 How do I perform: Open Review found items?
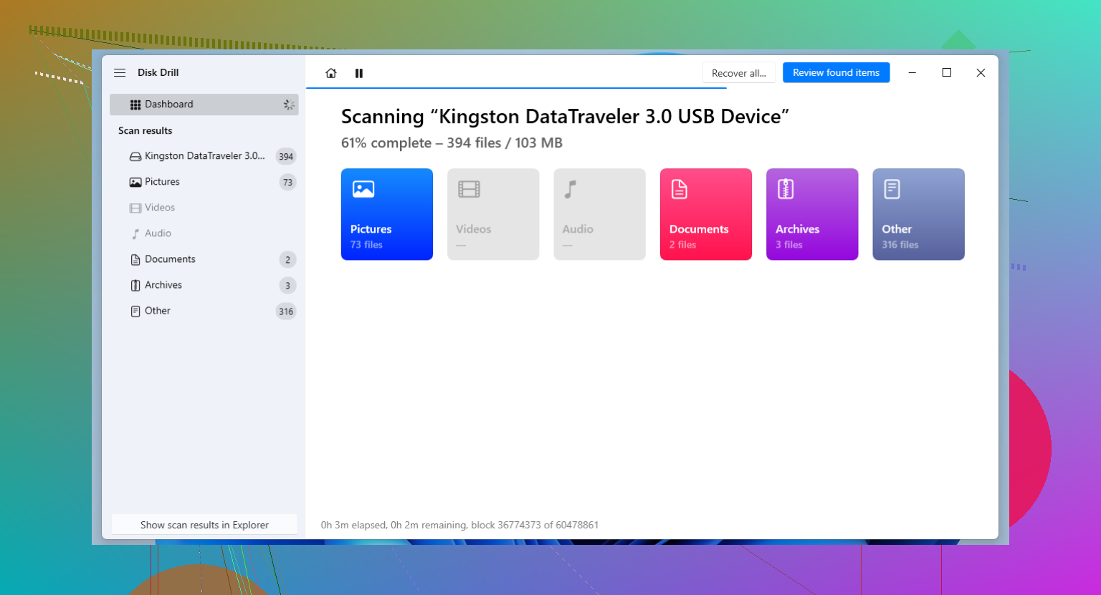pyautogui.click(x=836, y=72)
